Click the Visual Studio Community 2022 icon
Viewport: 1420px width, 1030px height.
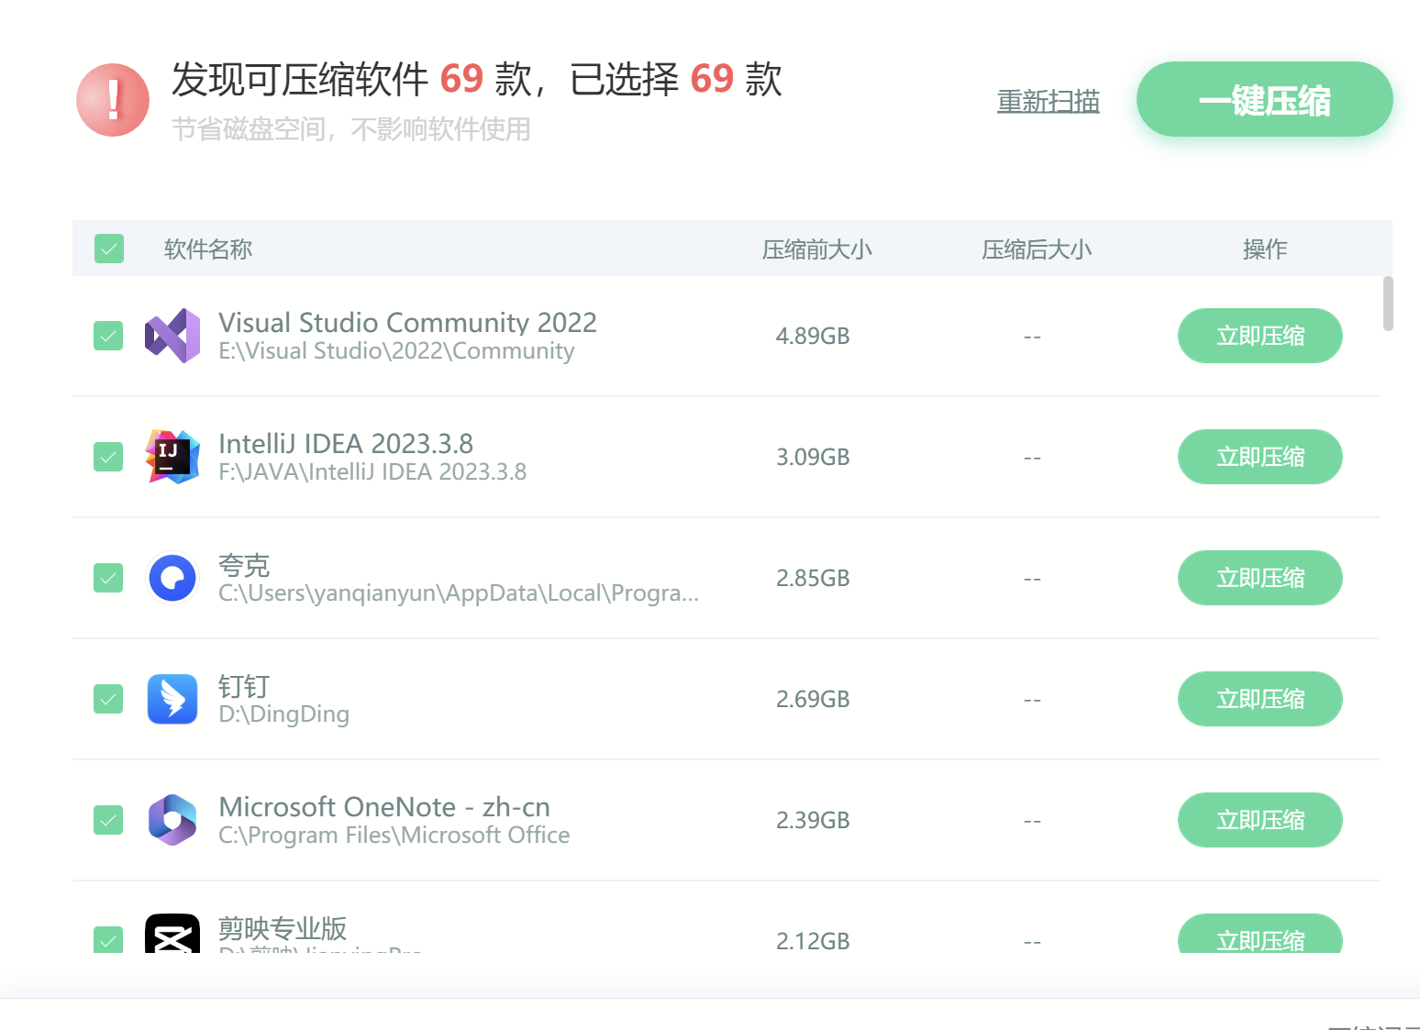click(172, 336)
